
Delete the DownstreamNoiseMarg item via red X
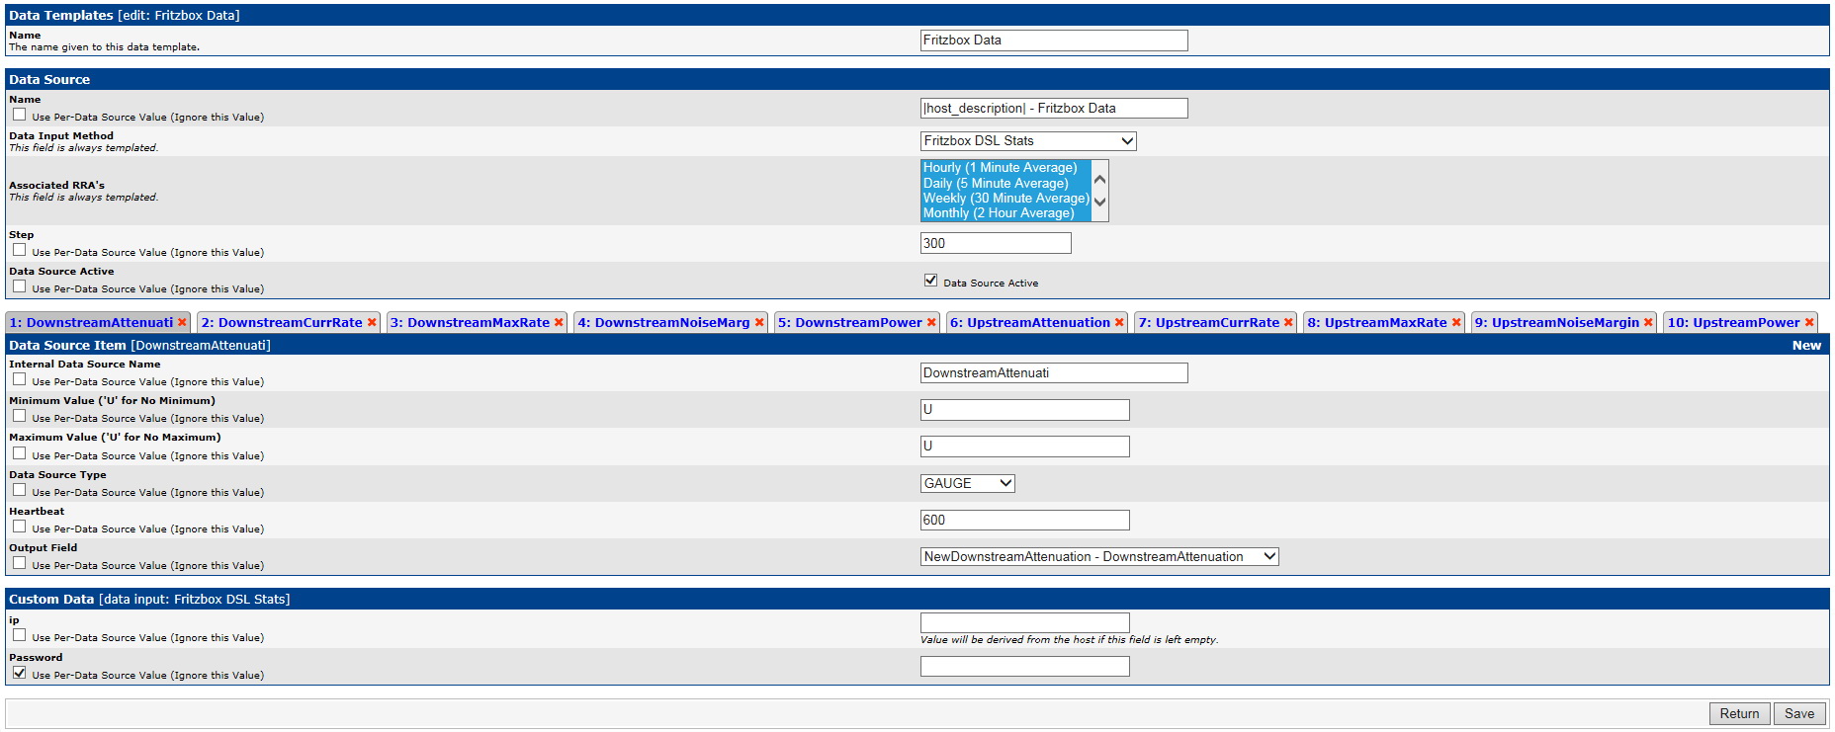tap(759, 323)
